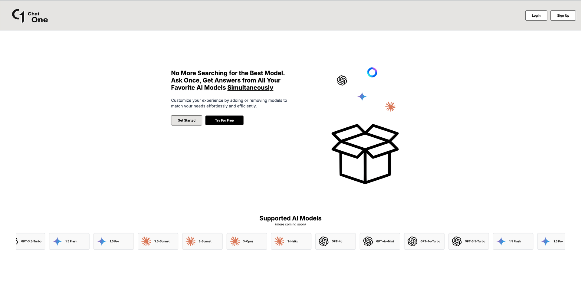The width and height of the screenshot is (581, 298).
Task: Click the floating OpenAI logo above the box
Action: (x=342, y=80)
